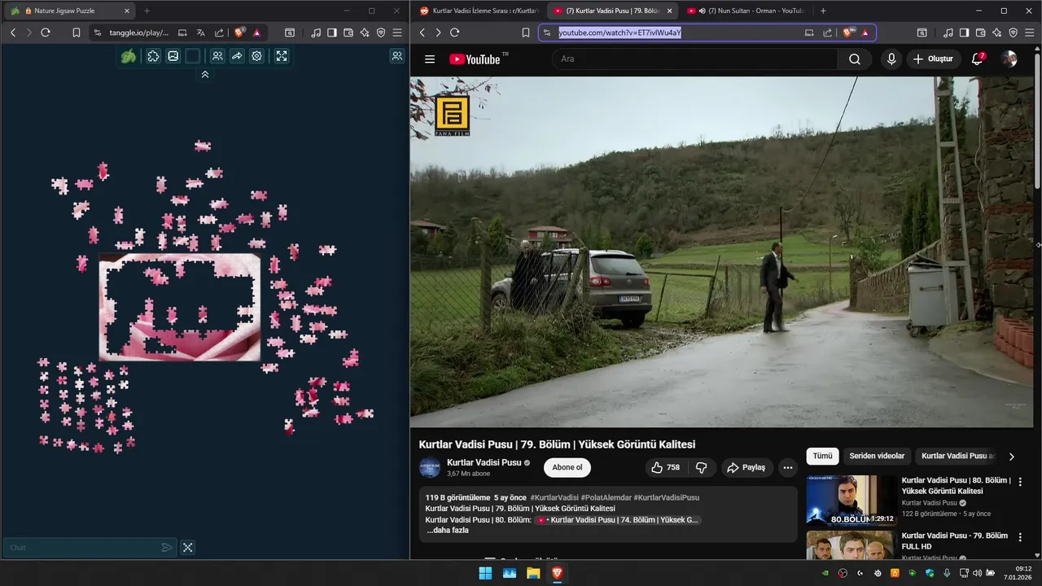Open the 80. Bölüm video thumbnail

point(852,501)
